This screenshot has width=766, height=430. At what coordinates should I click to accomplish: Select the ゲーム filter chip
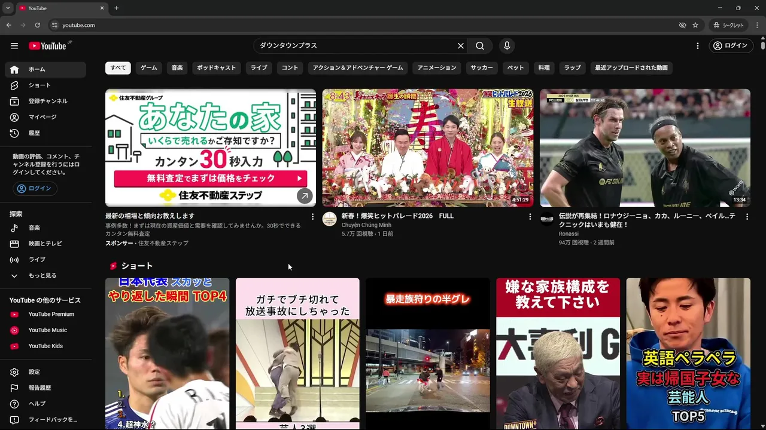pyautogui.click(x=148, y=67)
